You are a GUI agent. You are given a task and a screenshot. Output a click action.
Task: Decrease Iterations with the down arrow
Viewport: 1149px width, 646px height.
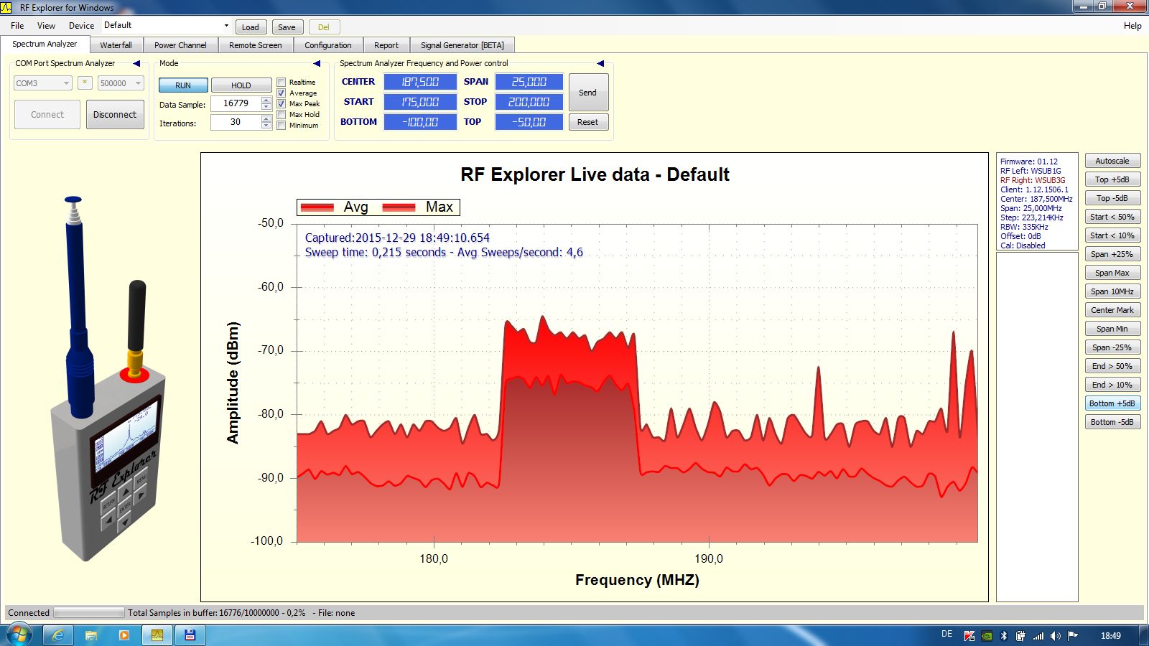[x=266, y=126]
